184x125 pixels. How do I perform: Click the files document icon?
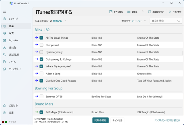point(5,62)
